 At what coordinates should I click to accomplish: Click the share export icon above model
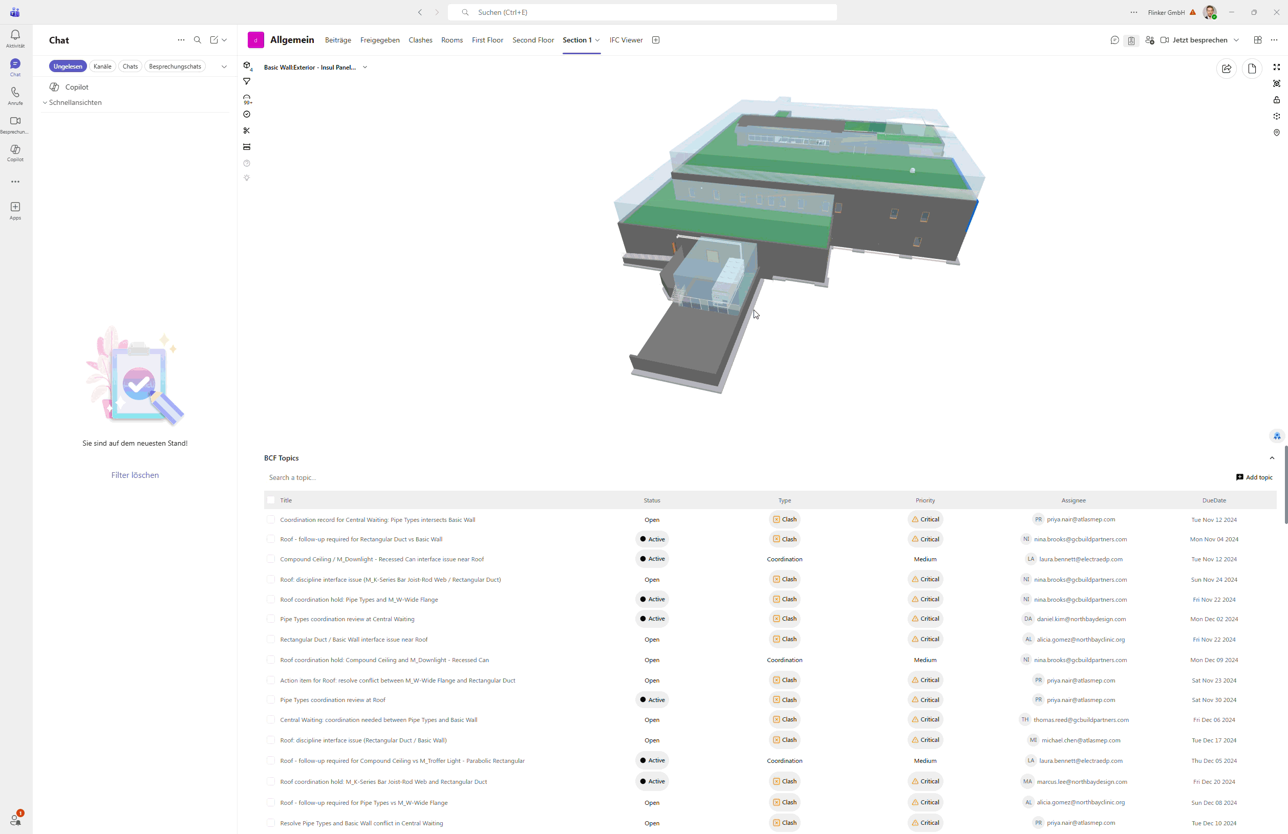coord(1226,69)
